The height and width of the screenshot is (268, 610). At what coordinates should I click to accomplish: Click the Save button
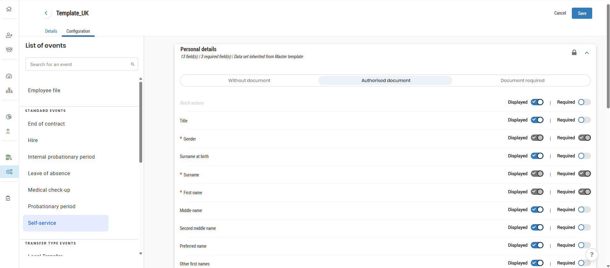tap(582, 13)
